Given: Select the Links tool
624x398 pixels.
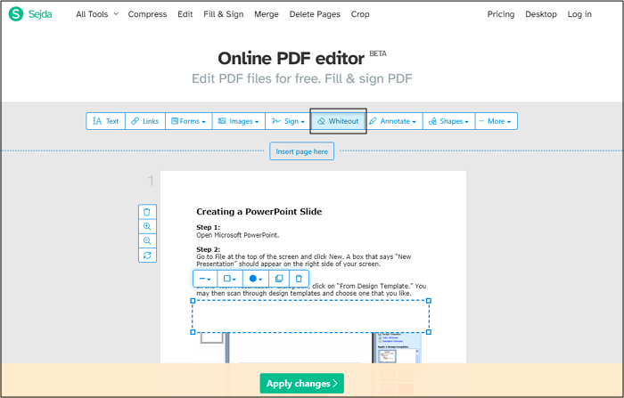Looking at the screenshot, I should point(145,121).
